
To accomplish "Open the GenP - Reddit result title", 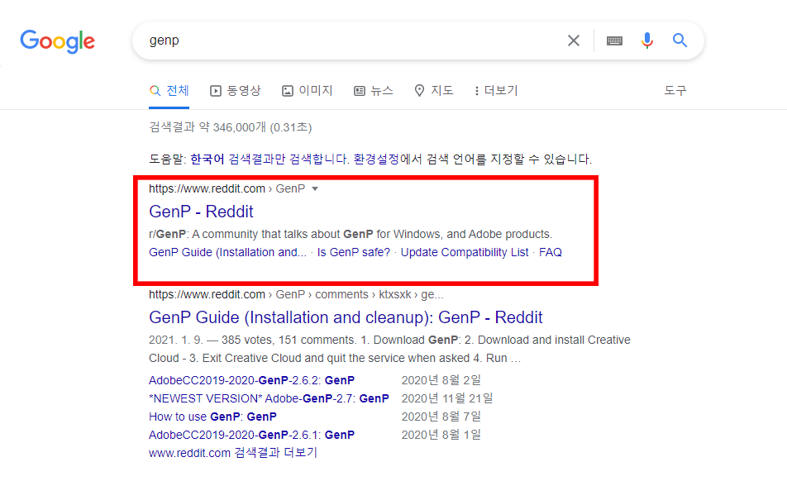I will 201,212.
